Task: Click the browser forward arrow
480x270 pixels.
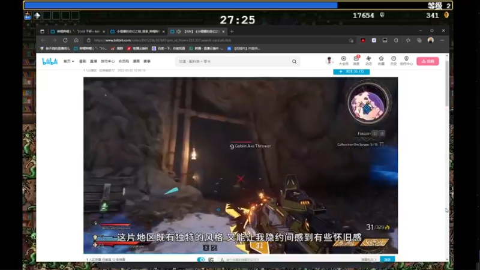Action: [x=54, y=40]
